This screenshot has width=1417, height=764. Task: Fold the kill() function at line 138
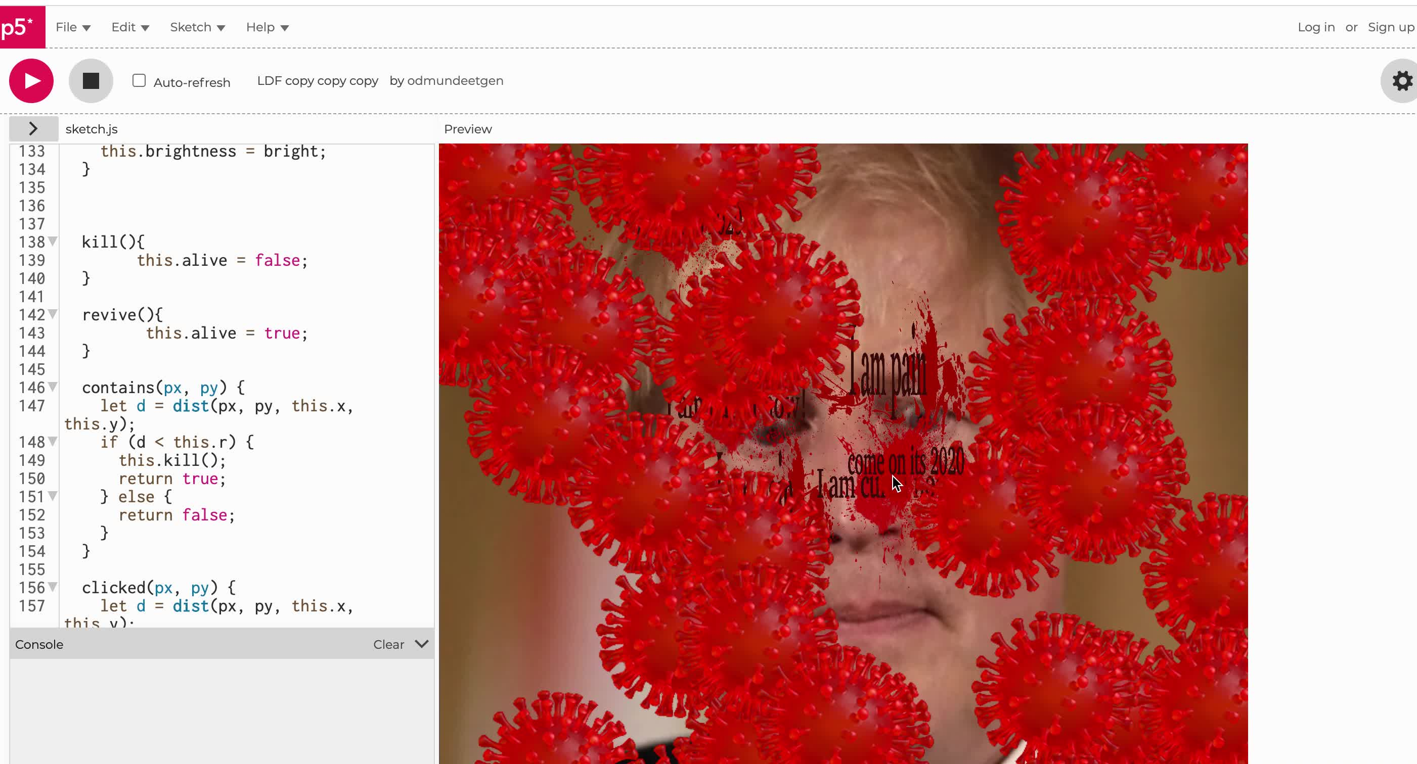(53, 242)
